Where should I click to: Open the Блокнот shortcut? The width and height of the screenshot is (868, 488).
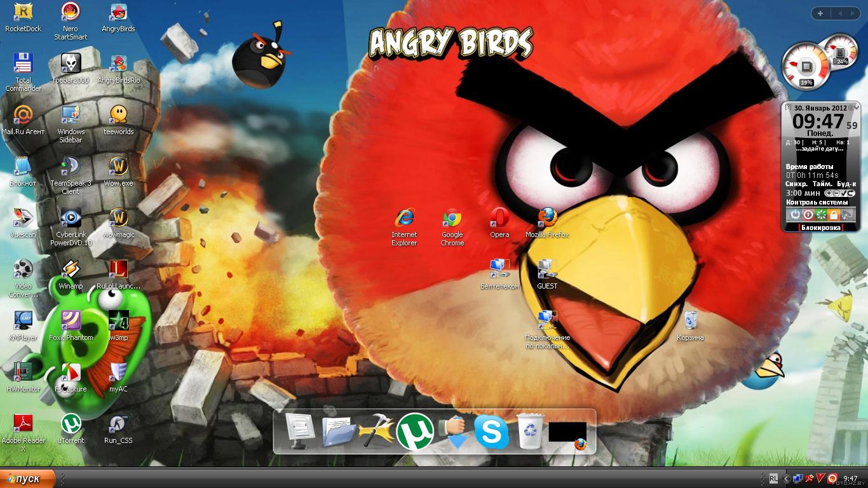tap(23, 171)
